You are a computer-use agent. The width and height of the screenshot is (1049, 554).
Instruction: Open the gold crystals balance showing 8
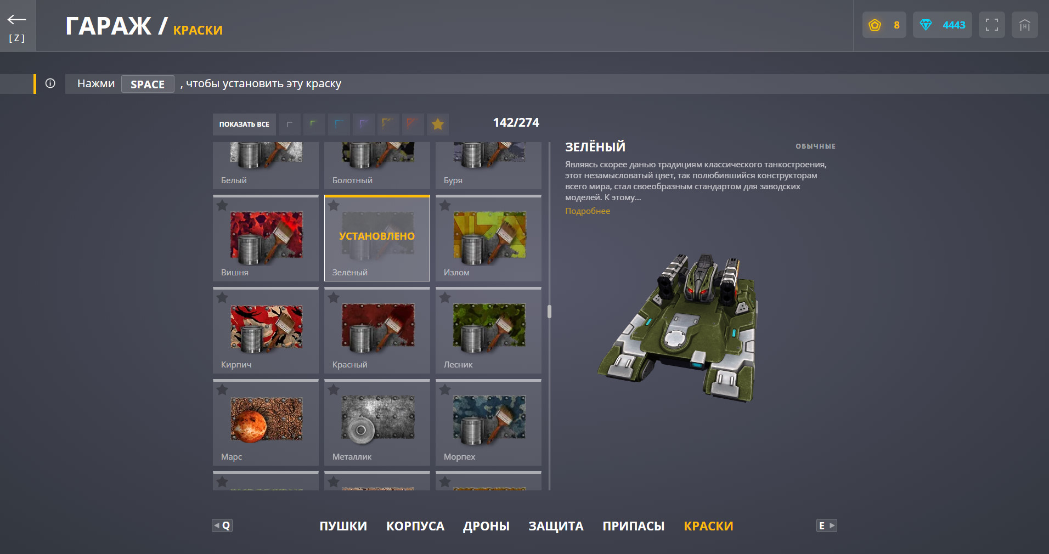[884, 25]
